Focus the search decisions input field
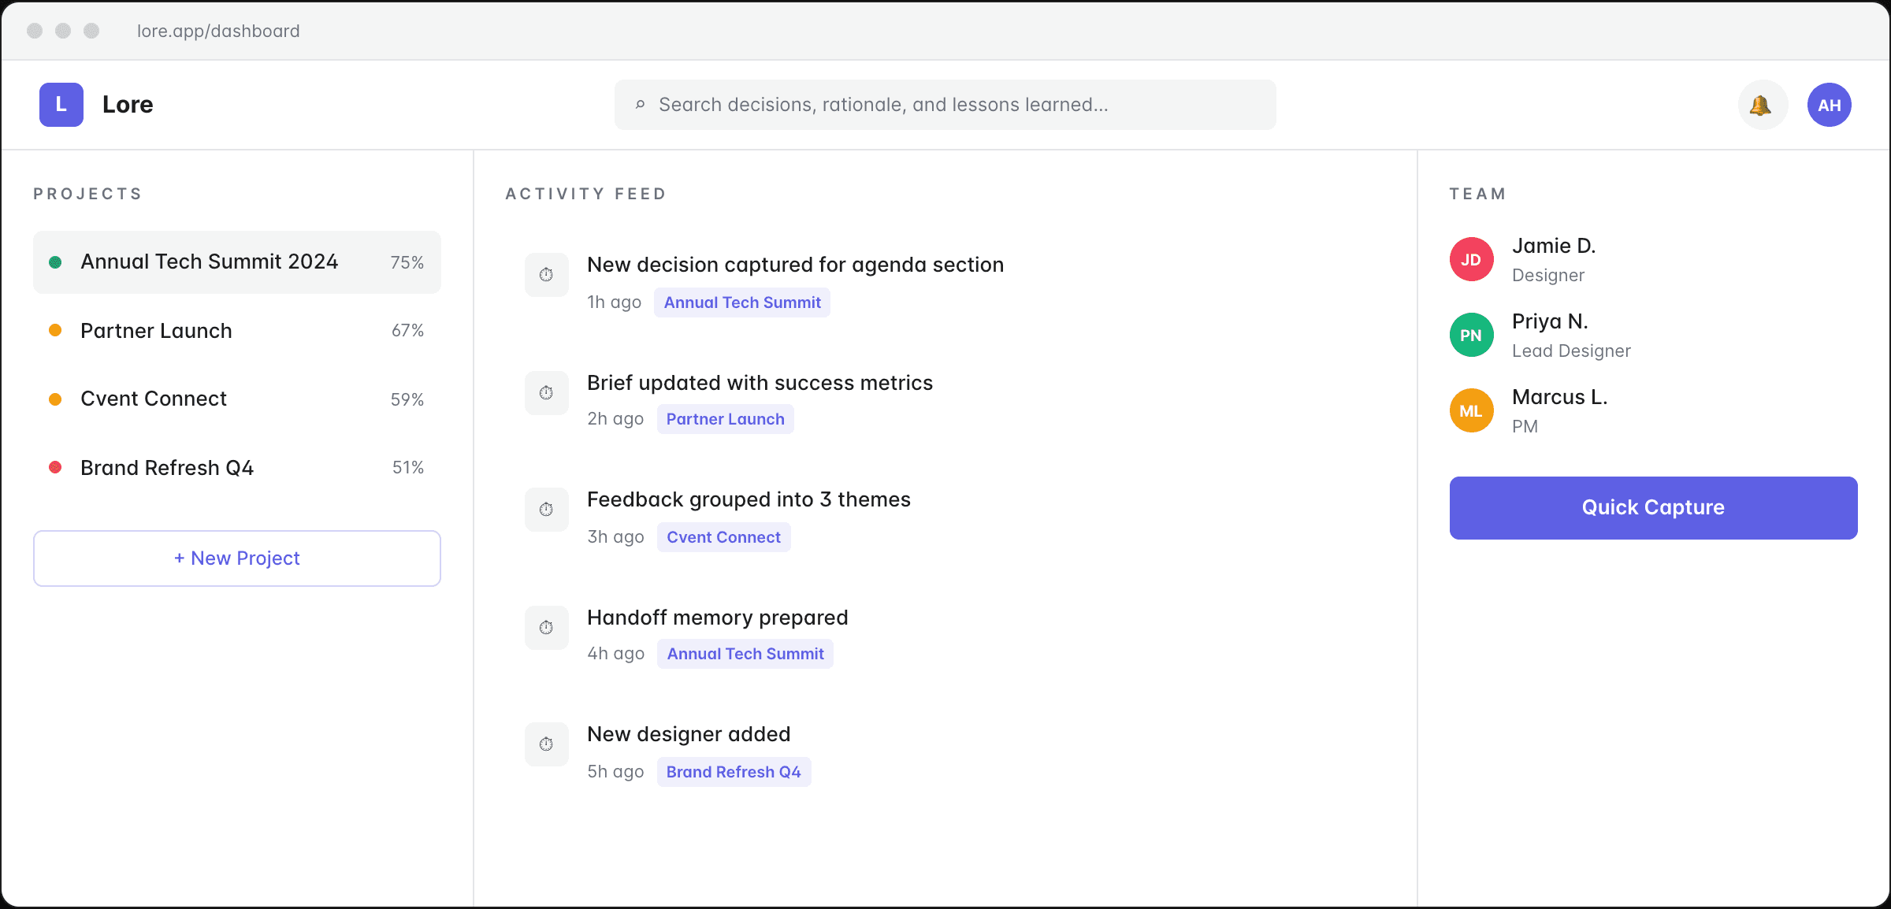The height and width of the screenshot is (909, 1891). coord(945,105)
